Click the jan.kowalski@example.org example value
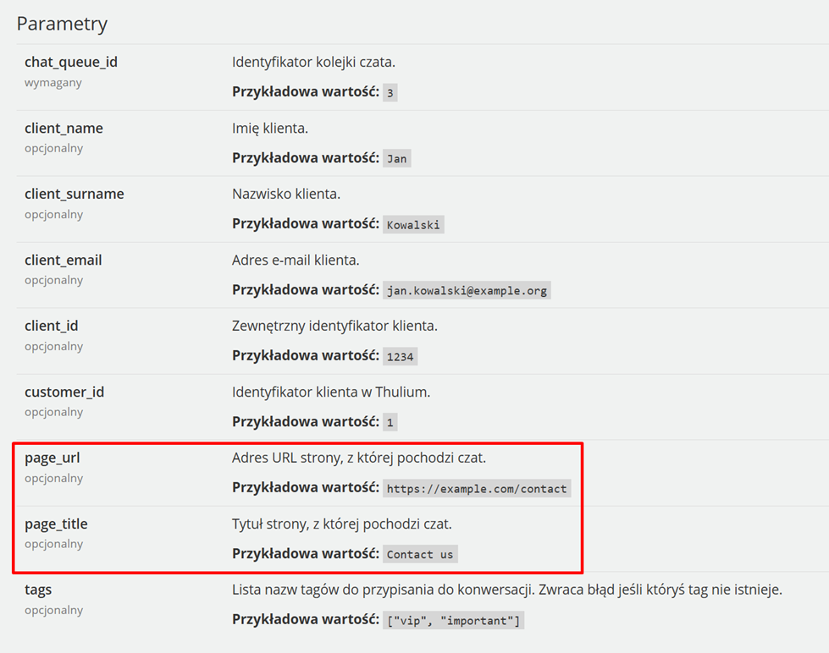 467,291
